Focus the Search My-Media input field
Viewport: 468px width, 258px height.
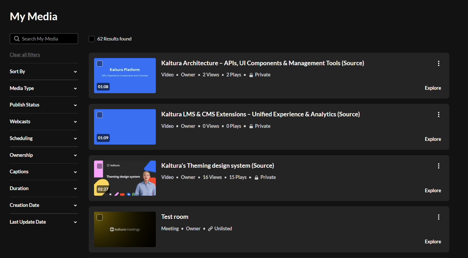(x=44, y=39)
